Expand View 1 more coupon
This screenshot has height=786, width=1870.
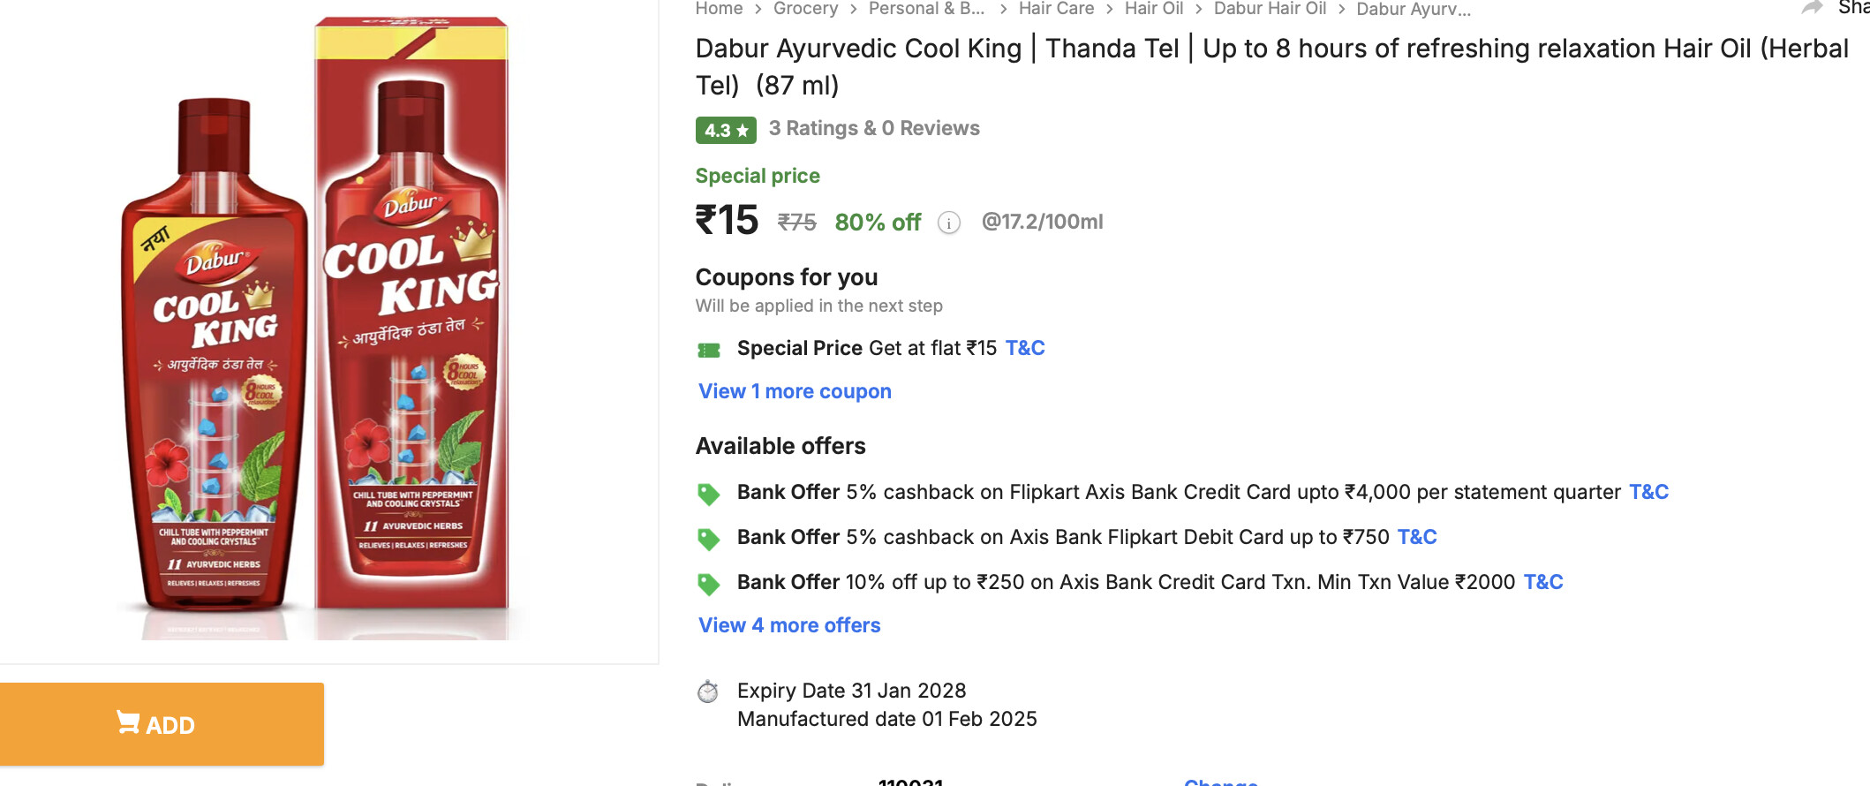pyautogui.click(x=795, y=391)
